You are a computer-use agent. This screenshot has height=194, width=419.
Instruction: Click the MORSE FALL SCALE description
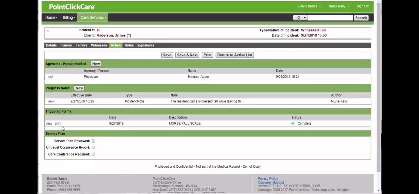pos(185,123)
